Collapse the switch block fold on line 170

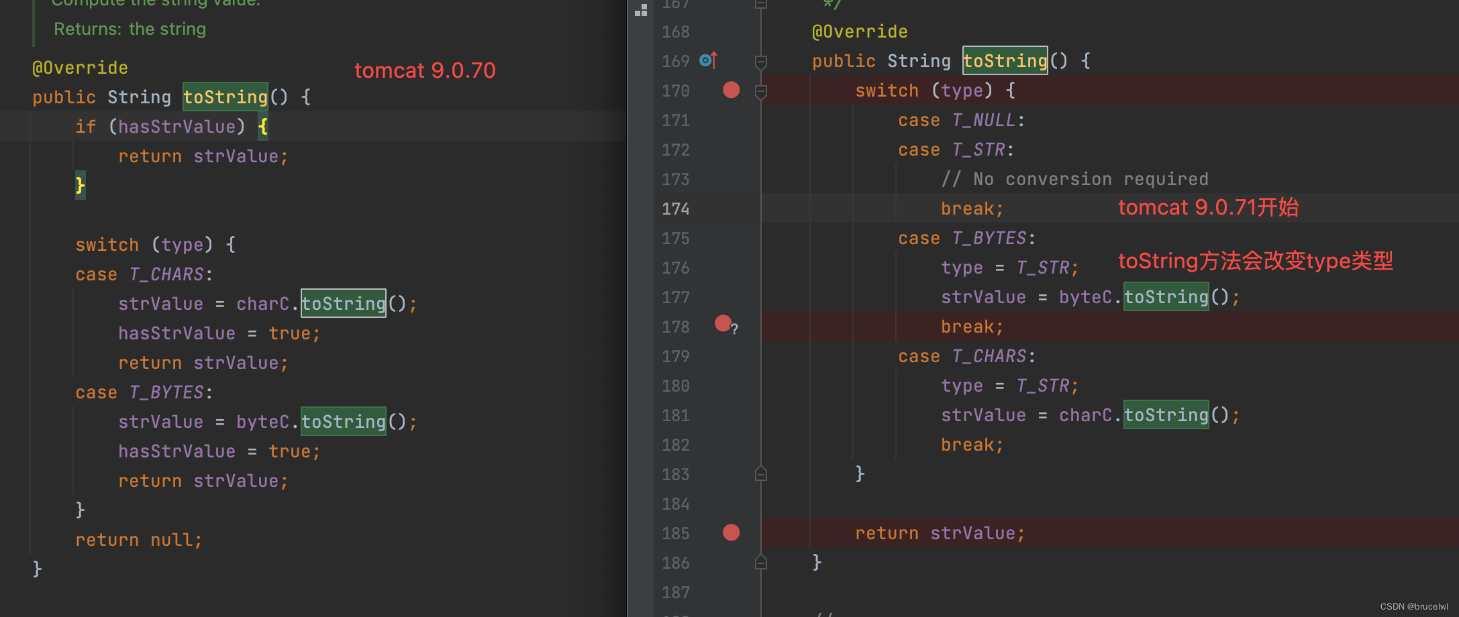coord(761,91)
